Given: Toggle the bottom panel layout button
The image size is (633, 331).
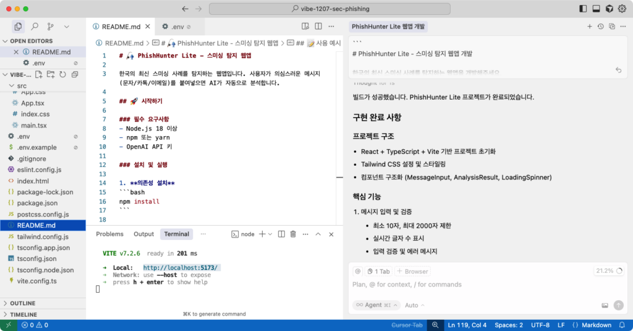Looking at the screenshot, I should point(596,9).
